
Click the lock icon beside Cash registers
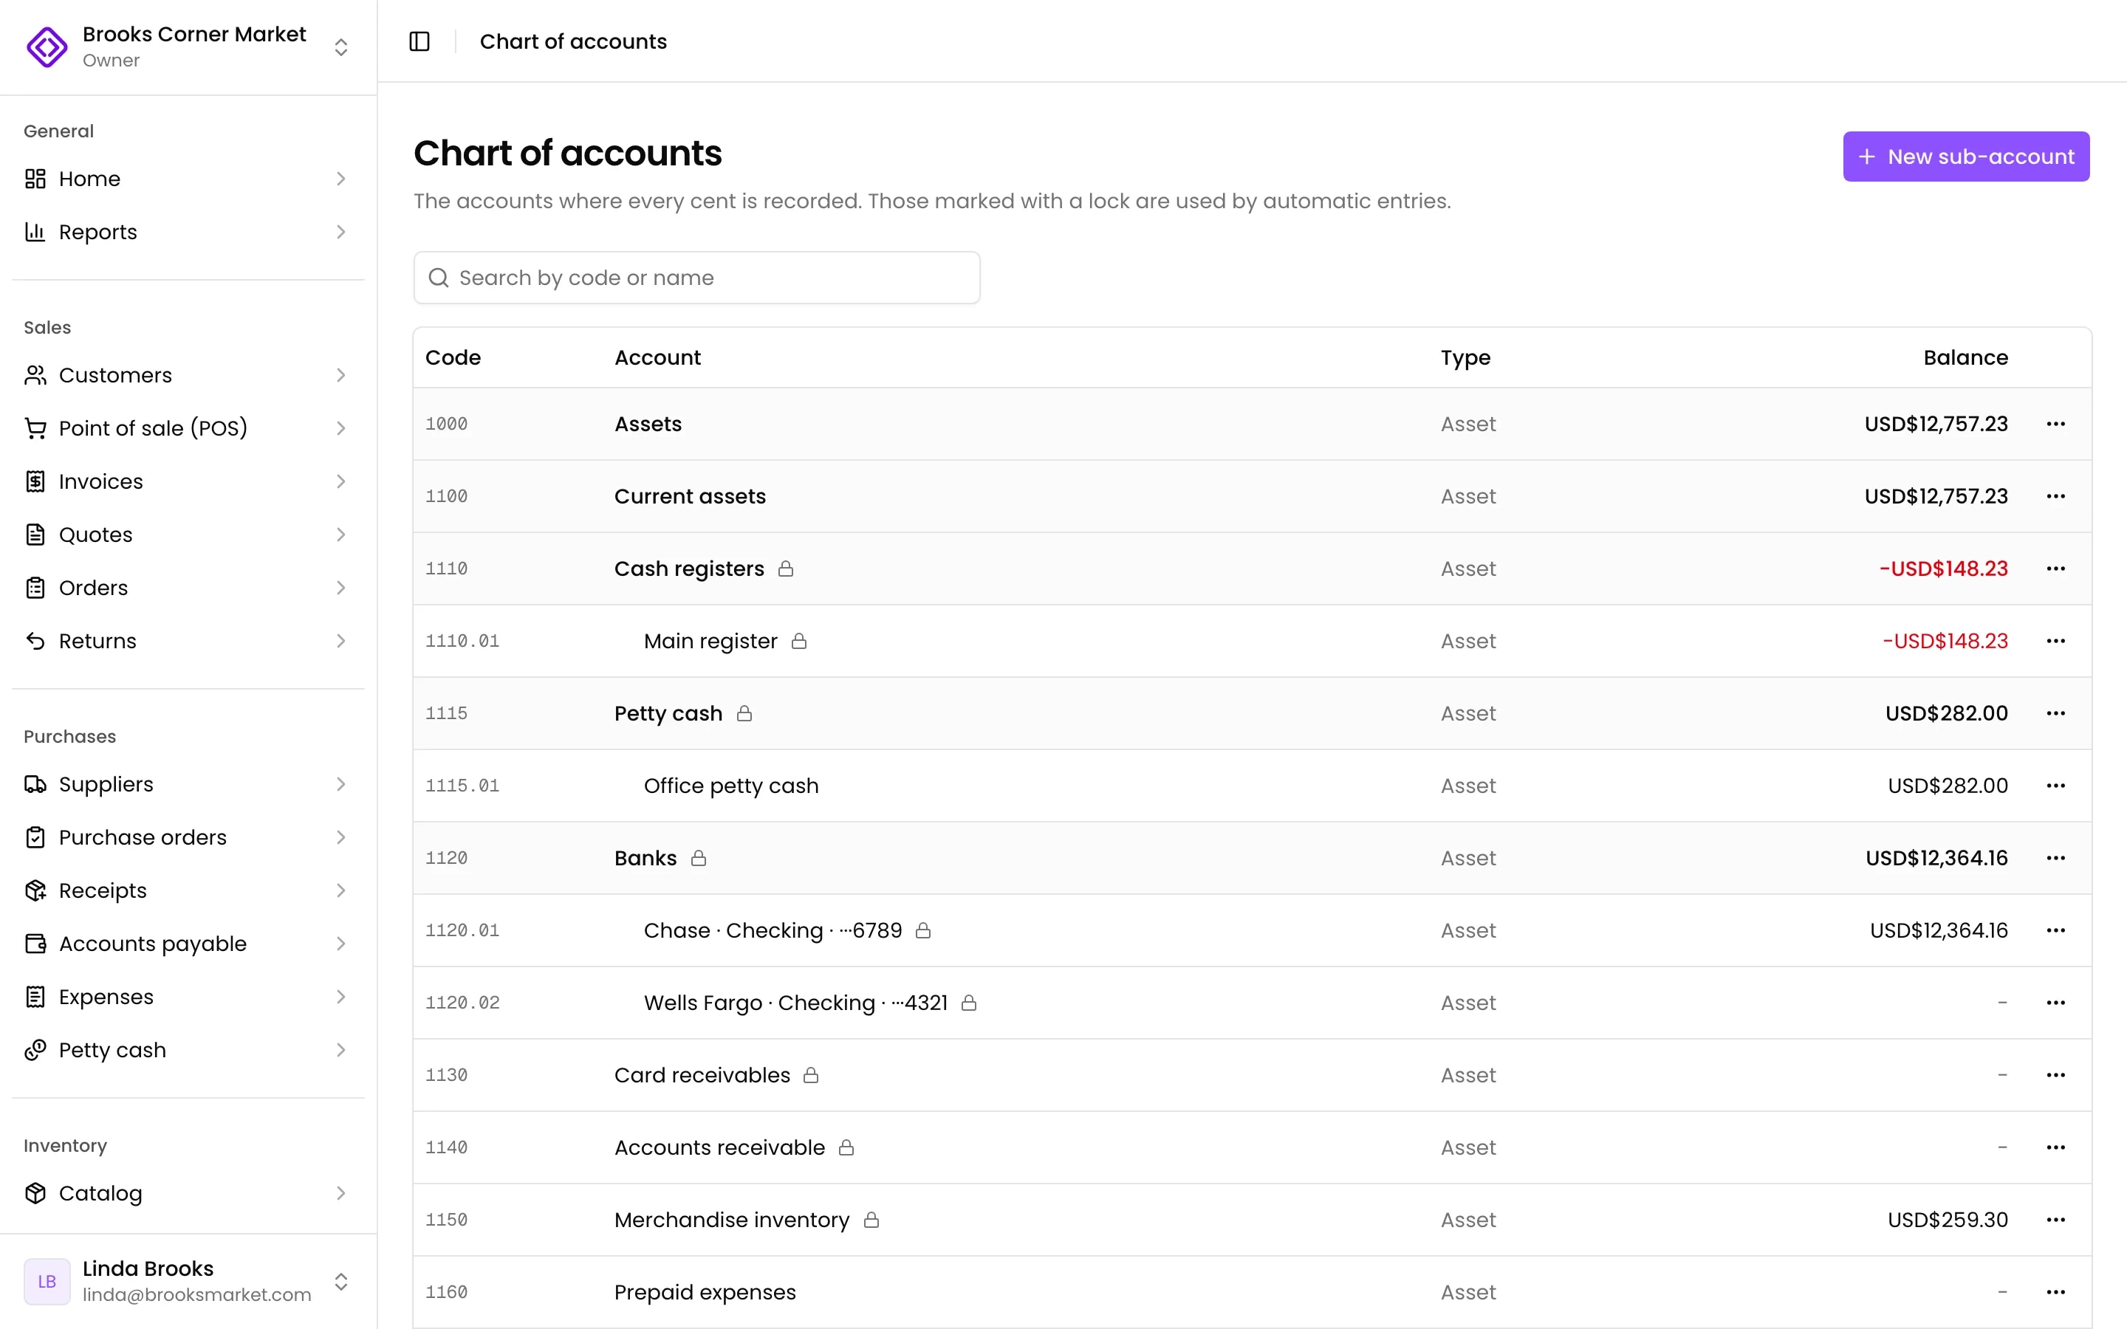(x=786, y=569)
